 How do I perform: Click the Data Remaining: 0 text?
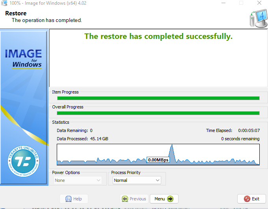pyautogui.click(x=74, y=130)
